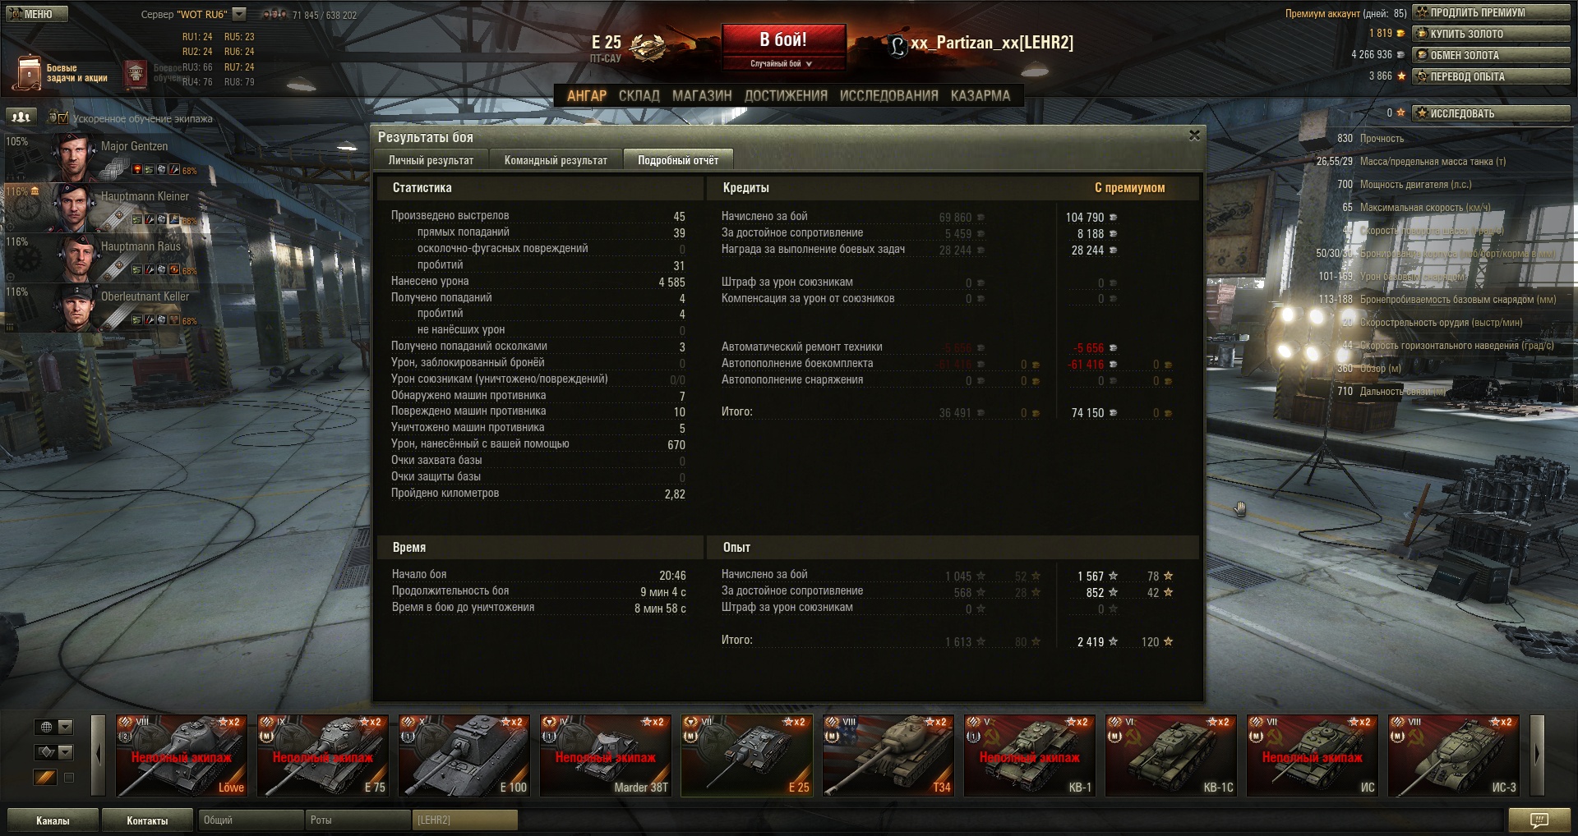Open the [LEHR2] chat channel tab
Viewport: 1578px width, 836px height.
click(x=464, y=820)
